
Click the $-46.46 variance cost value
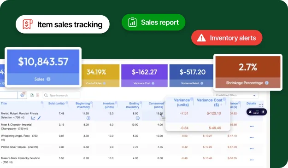pos(215,128)
